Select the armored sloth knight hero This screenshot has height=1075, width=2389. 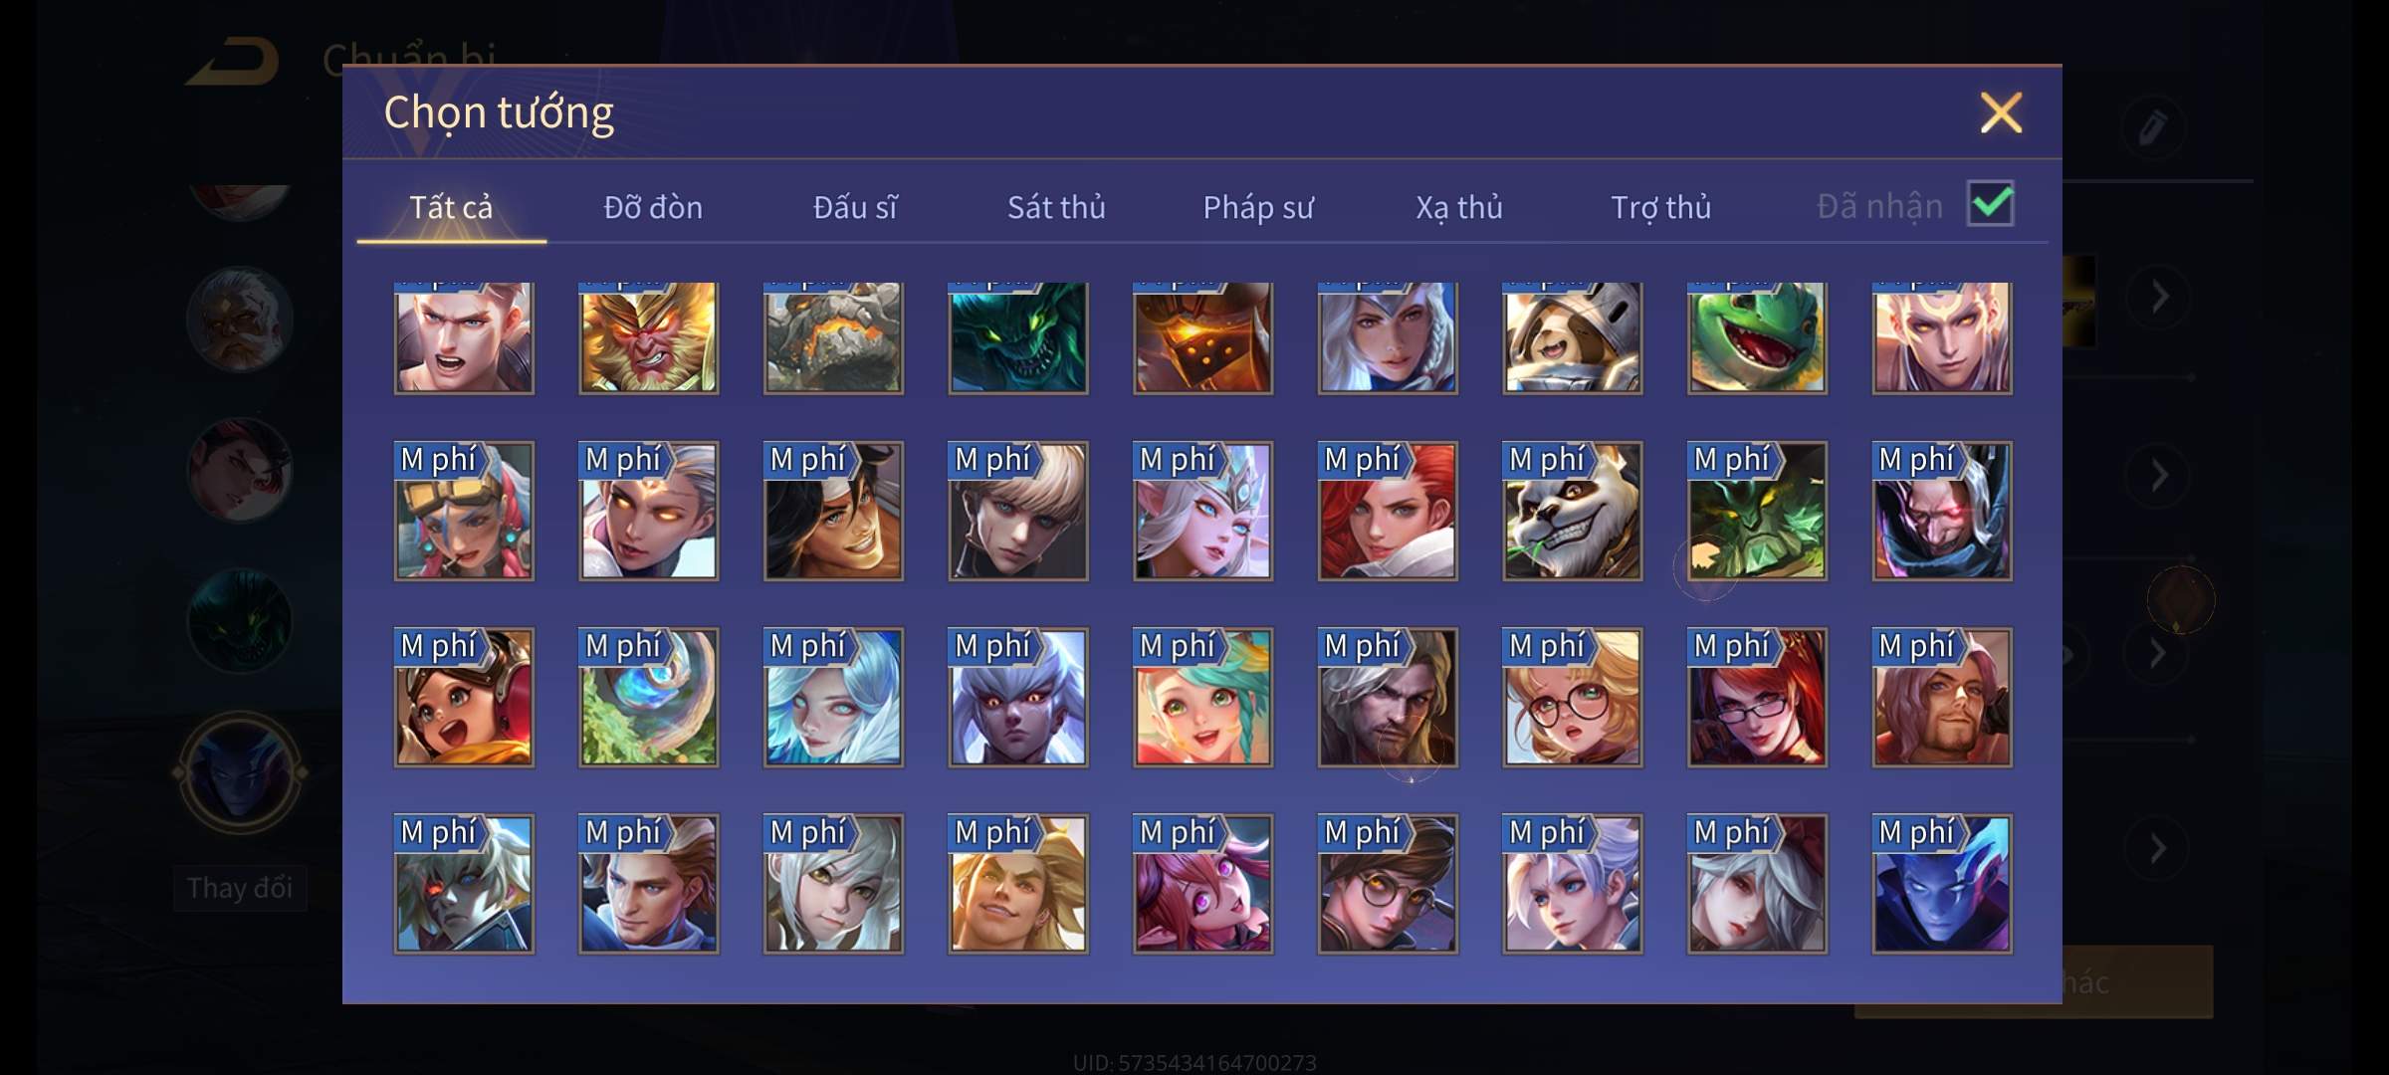[x=1572, y=337]
